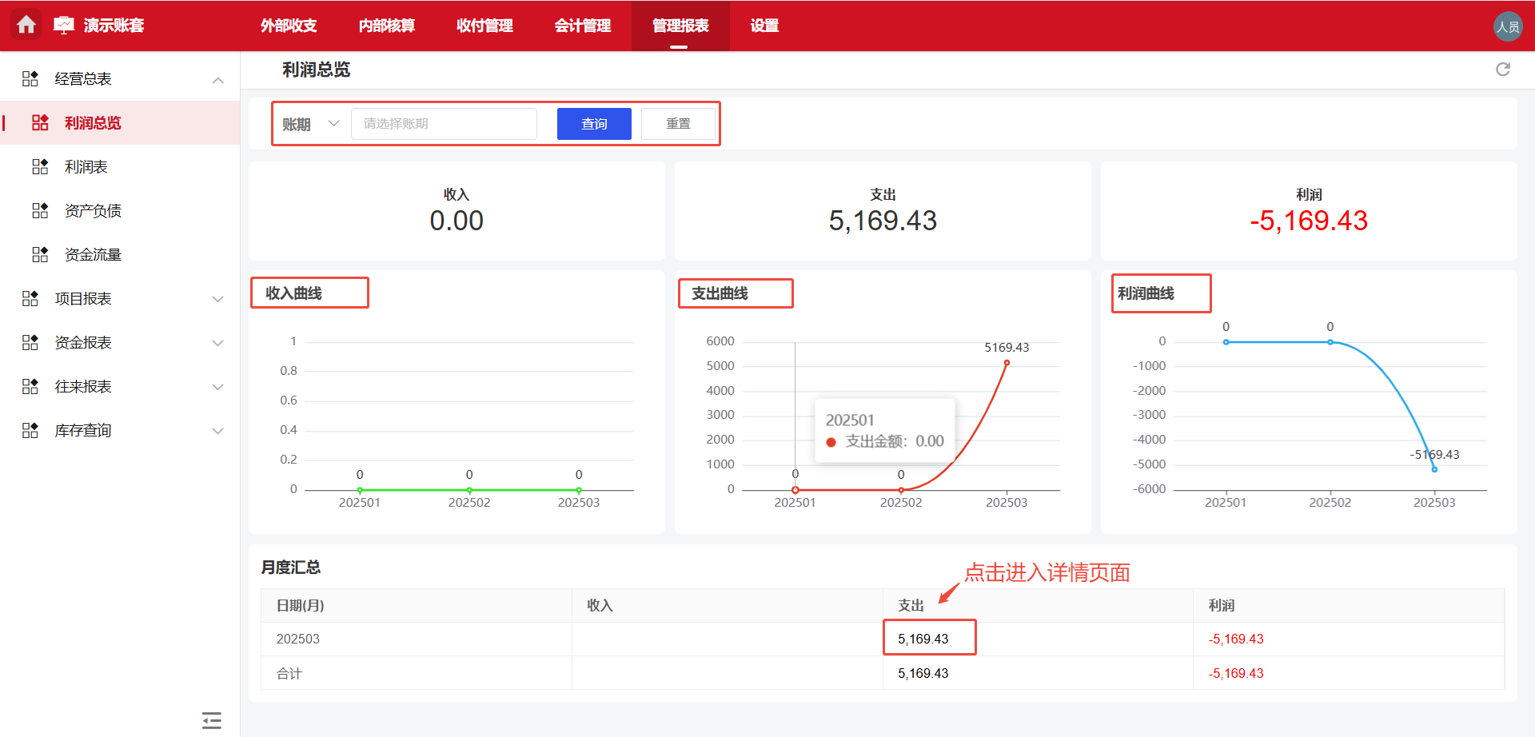Viewport: 1535px width, 737px height.
Task: Switch to the 会计管理 menu
Action: (x=583, y=26)
